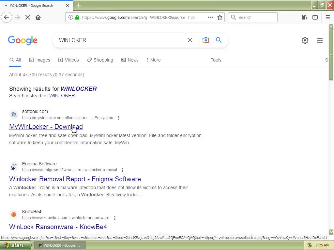
Task: Switch to News results
Action: click(130, 60)
